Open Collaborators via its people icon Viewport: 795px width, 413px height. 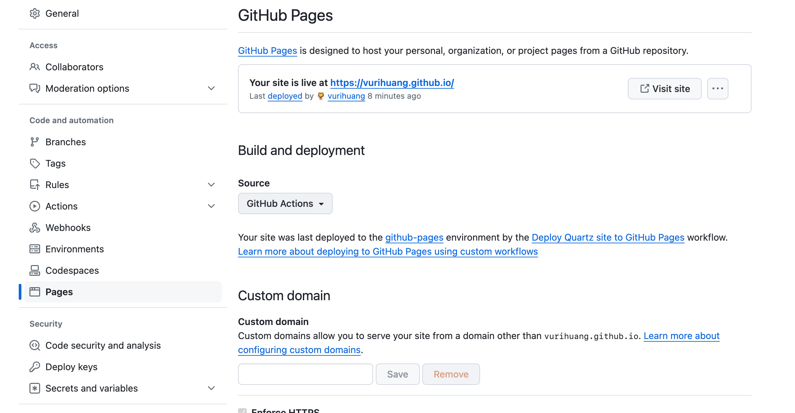[35, 67]
